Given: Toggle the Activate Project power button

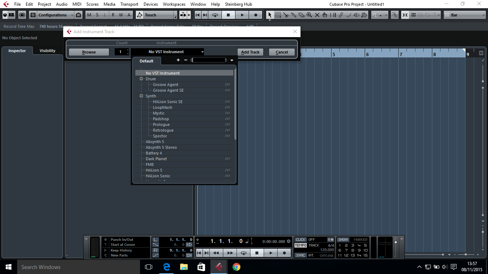Looking at the screenshot, I should click(x=5, y=15).
